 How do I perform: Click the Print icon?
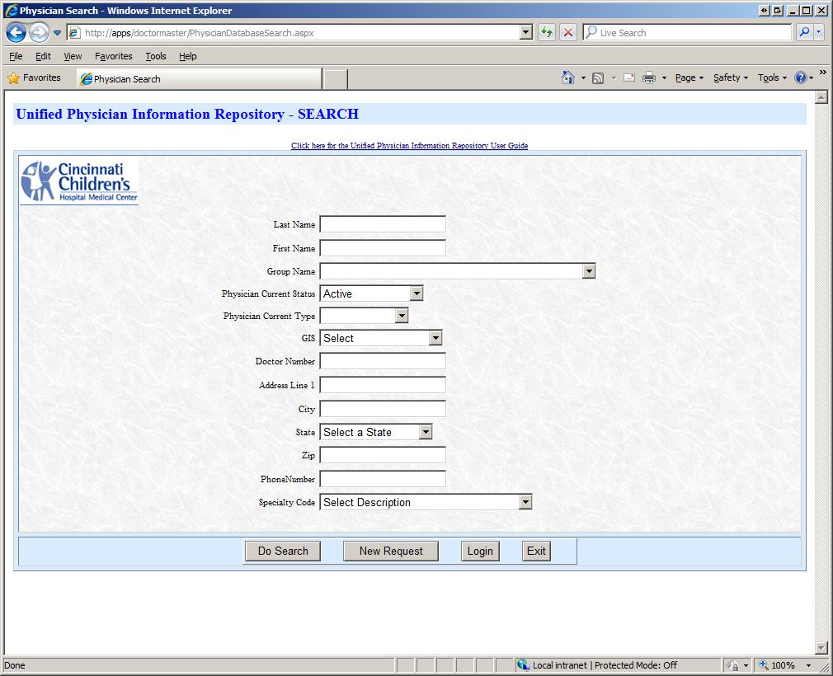point(648,77)
